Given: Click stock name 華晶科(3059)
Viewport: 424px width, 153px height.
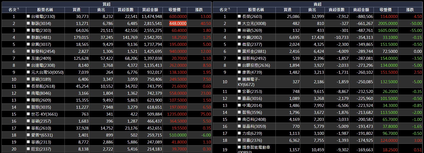Looking at the screenshot, I should pyautogui.click(x=254, y=126).
